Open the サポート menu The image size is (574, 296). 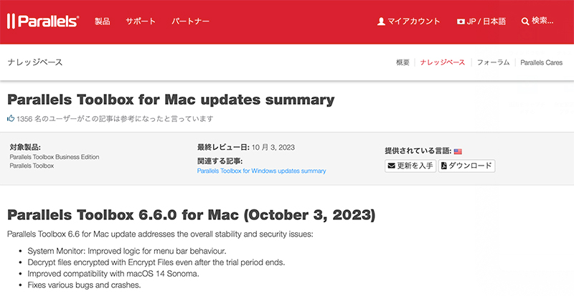pos(141,22)
